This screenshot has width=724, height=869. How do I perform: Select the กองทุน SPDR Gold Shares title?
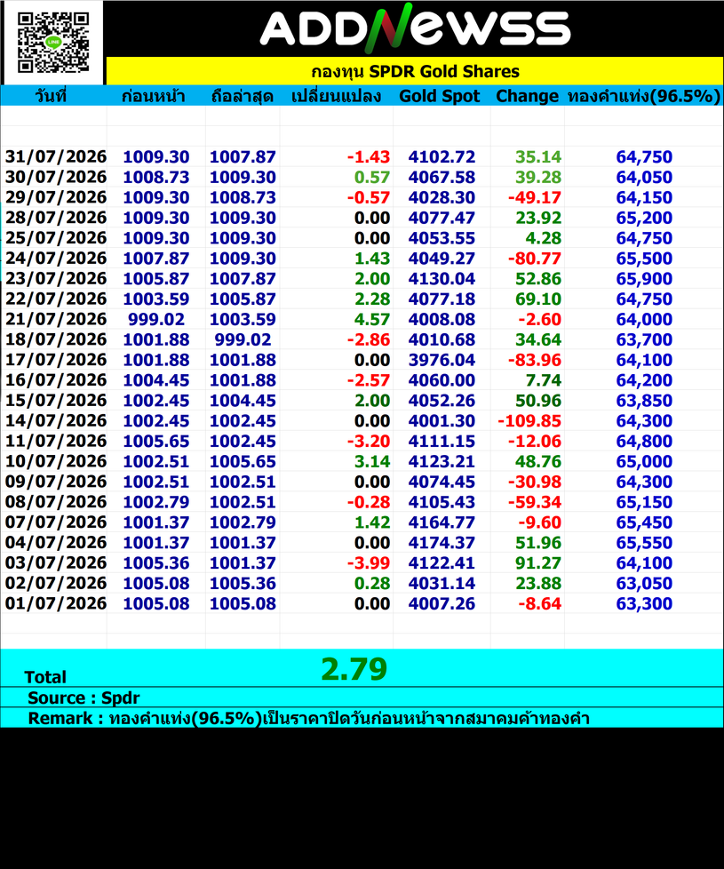click(x=415, y=71)
